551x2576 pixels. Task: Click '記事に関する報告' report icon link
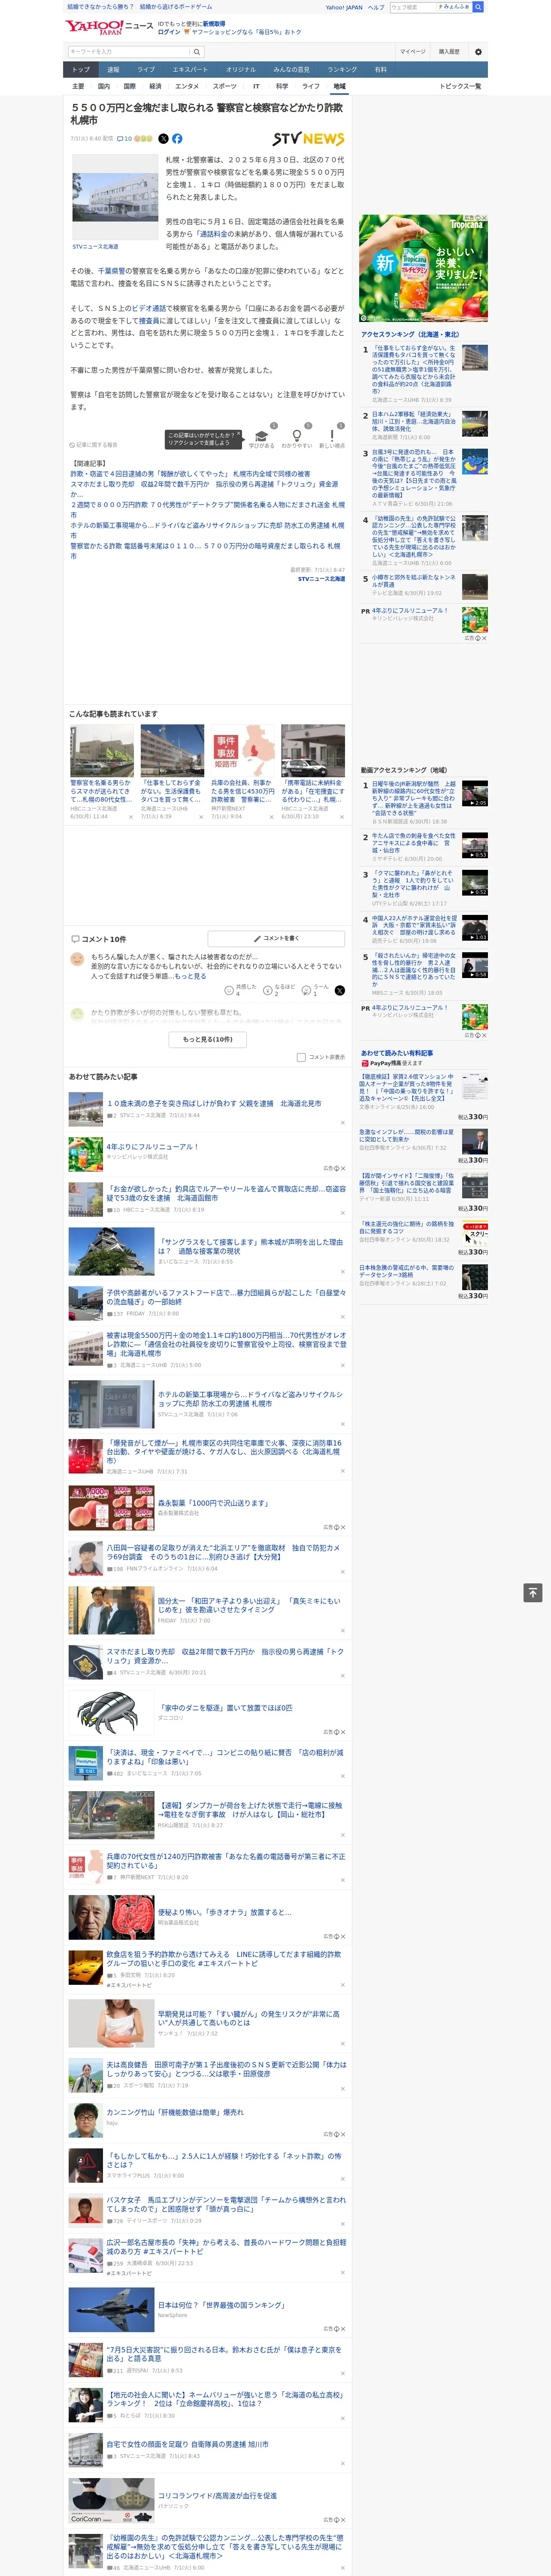click(x=93, y=445)
